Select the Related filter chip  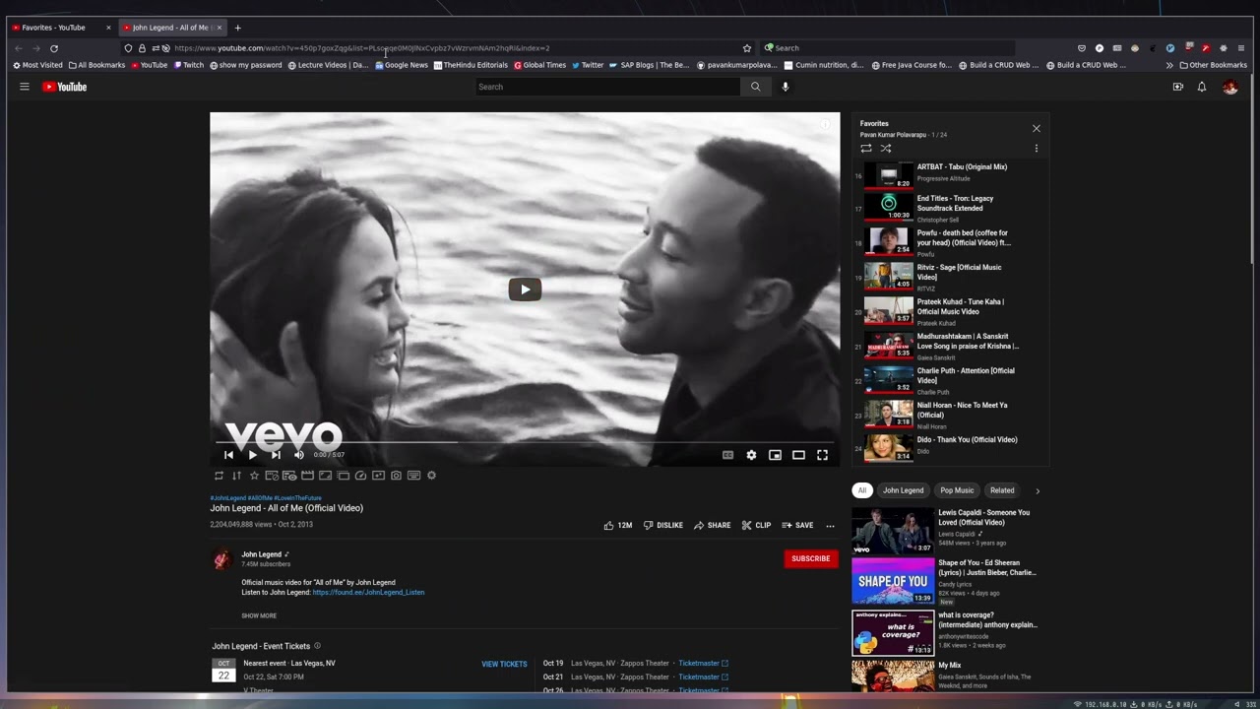pos(1002,490)
